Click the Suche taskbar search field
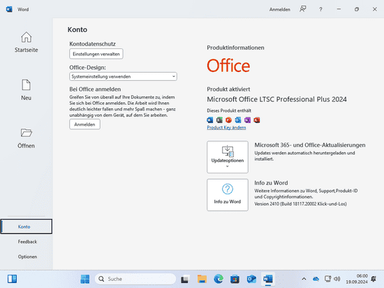 tap(135, 279)
